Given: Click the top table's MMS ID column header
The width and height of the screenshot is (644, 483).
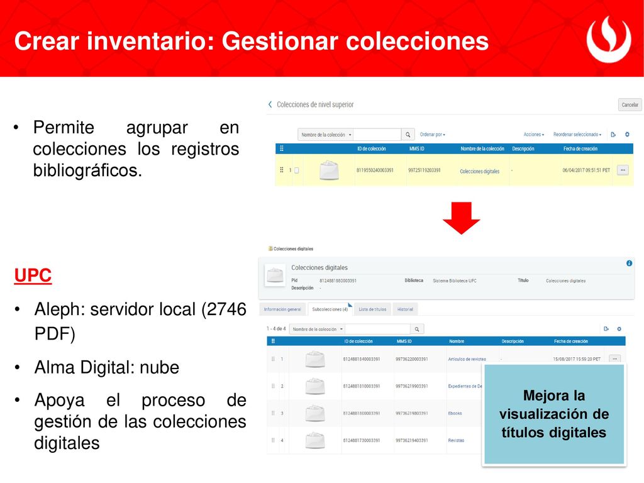Looking at the screenshot, I should [x=416, y=148].
